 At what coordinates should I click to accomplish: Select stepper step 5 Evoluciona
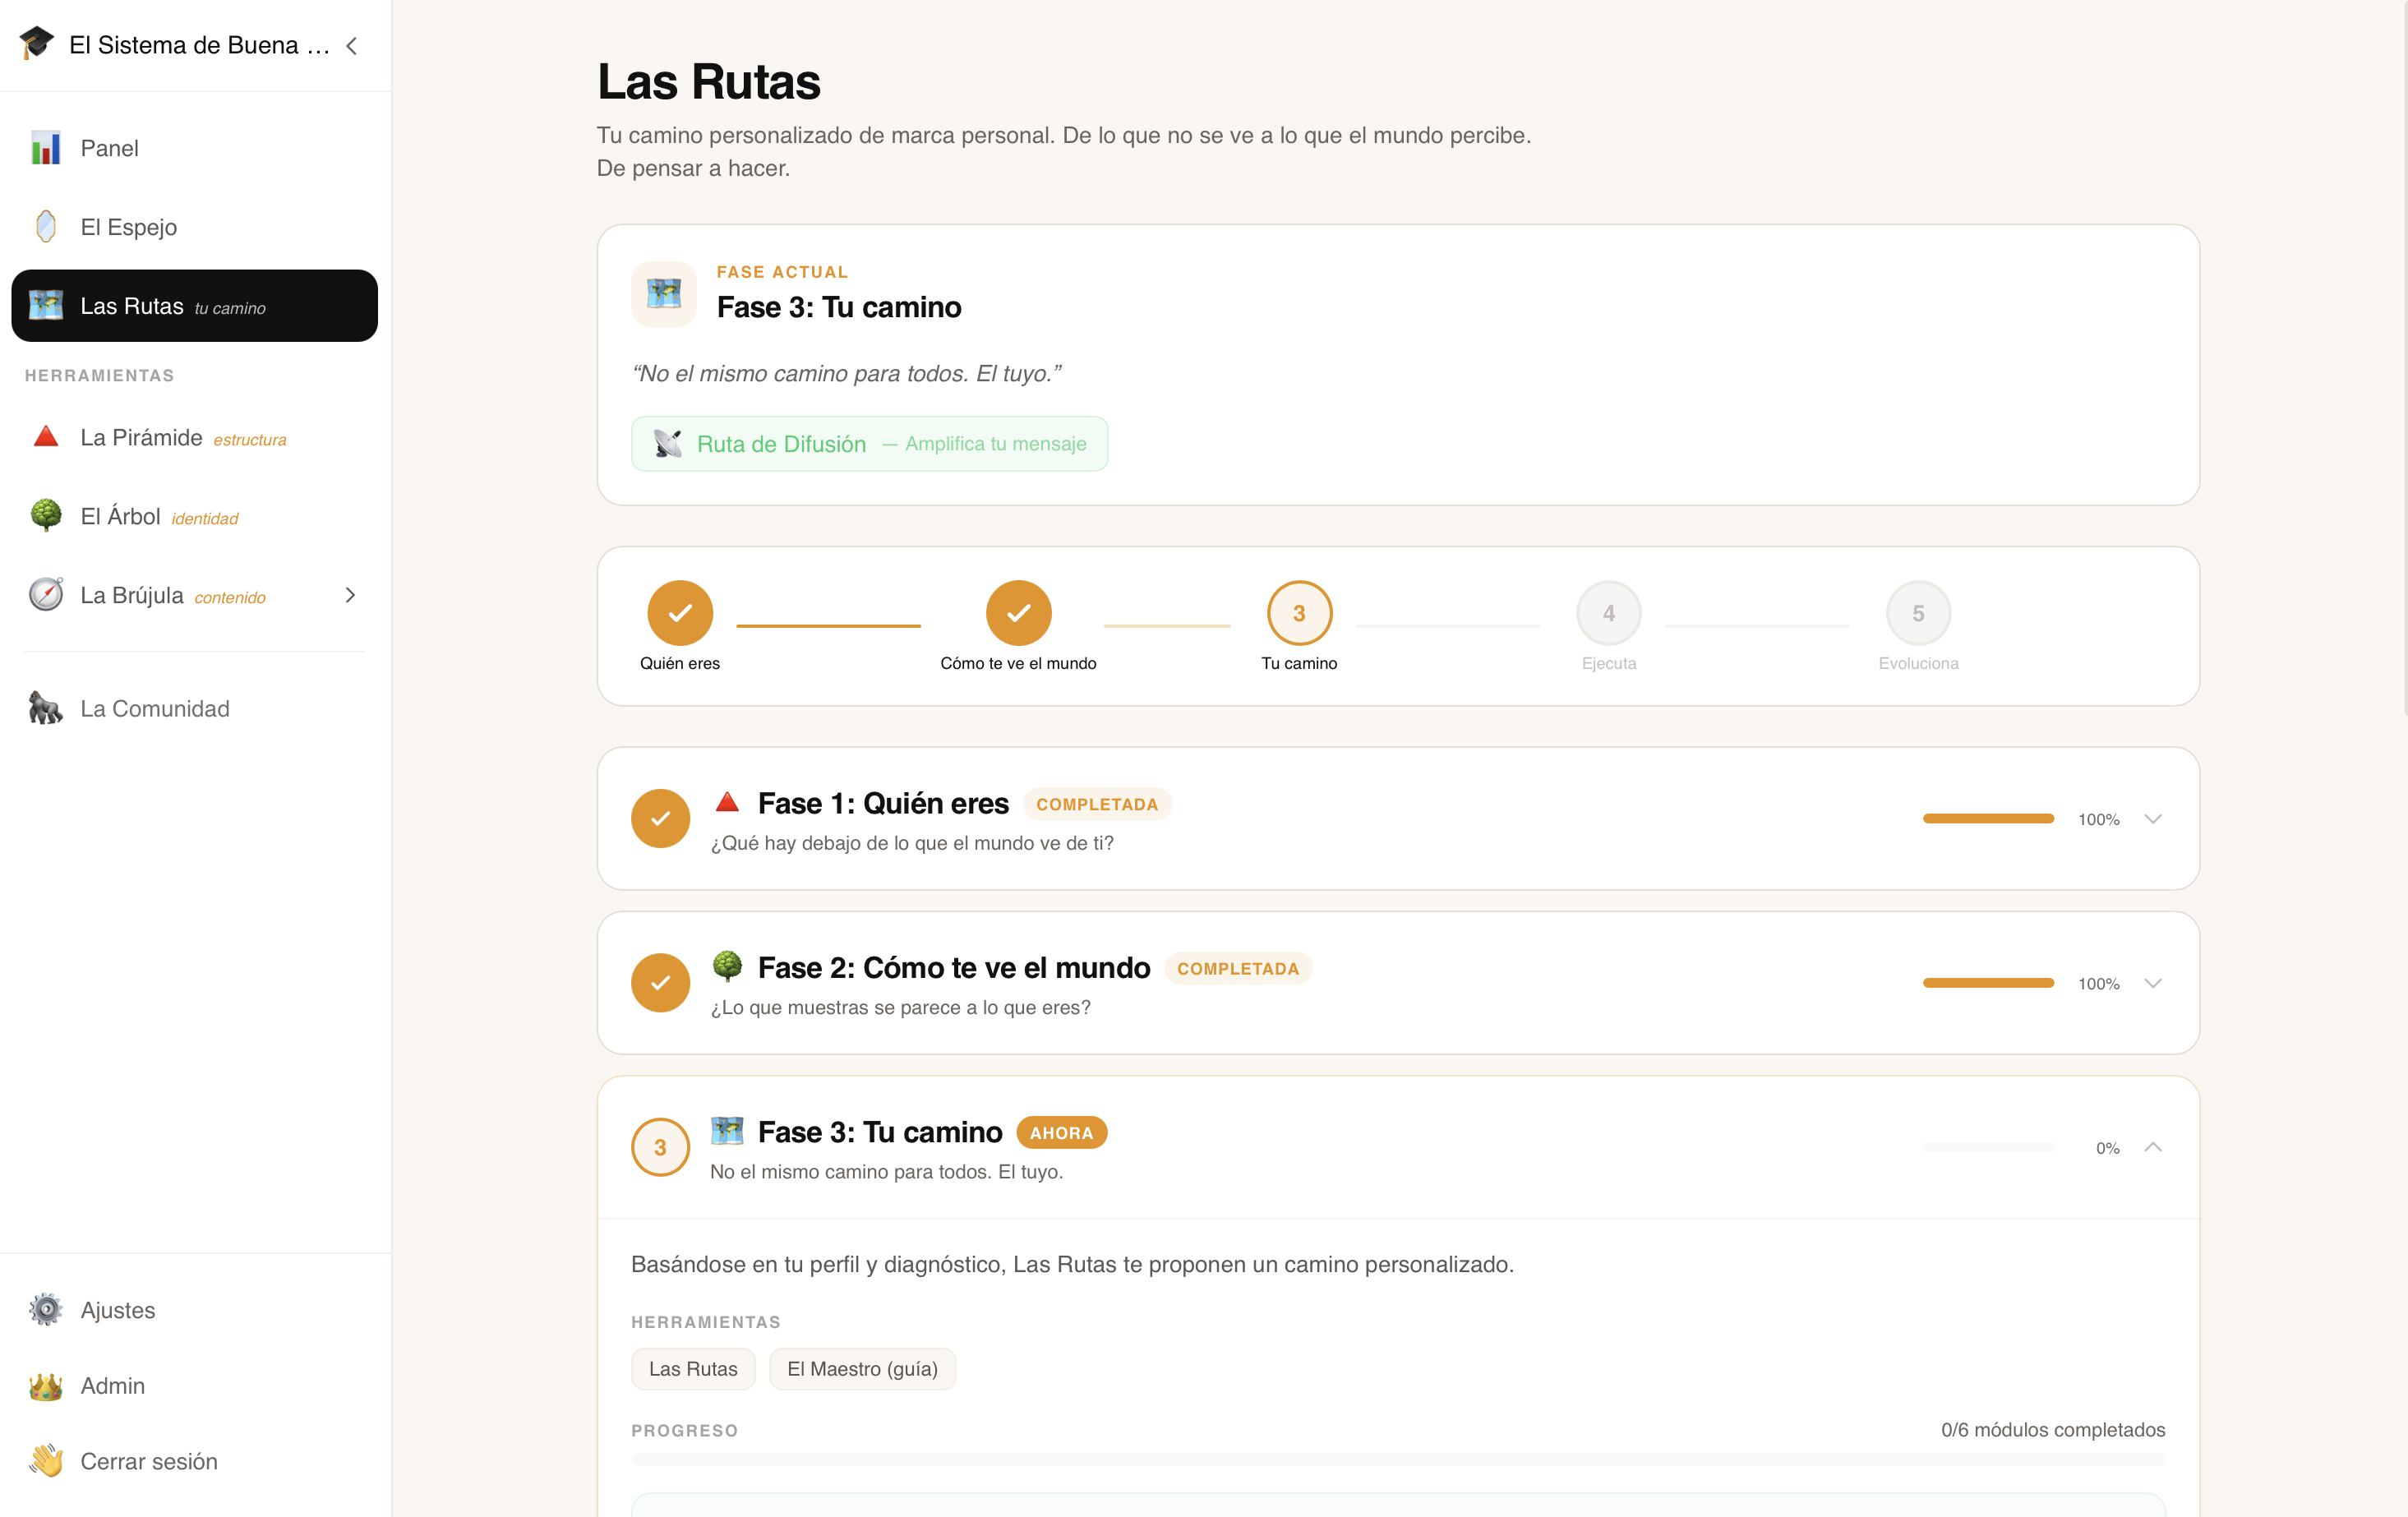1918,613
